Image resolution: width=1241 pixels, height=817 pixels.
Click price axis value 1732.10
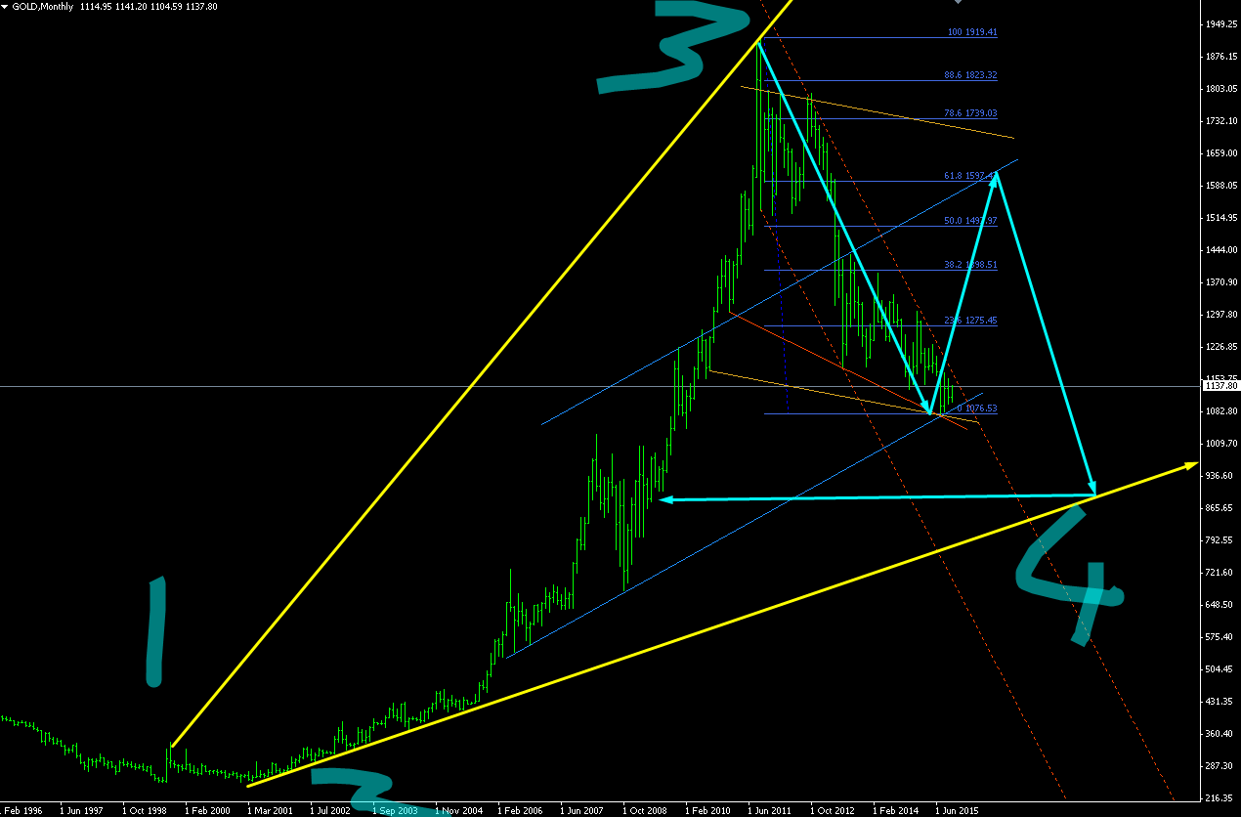[1223, 120]
